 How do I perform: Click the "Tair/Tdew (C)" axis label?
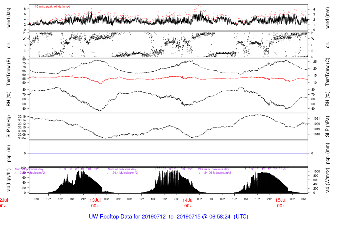click(327, 72)
